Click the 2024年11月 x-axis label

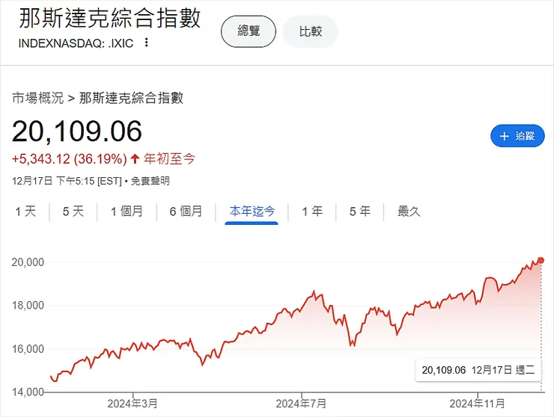coord(477,404)
